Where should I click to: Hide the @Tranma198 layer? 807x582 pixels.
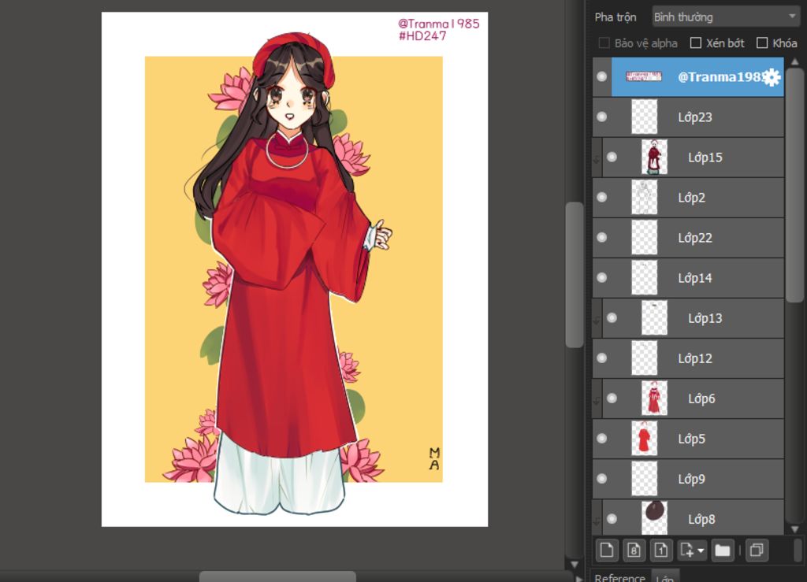click(x=601, y=76)
